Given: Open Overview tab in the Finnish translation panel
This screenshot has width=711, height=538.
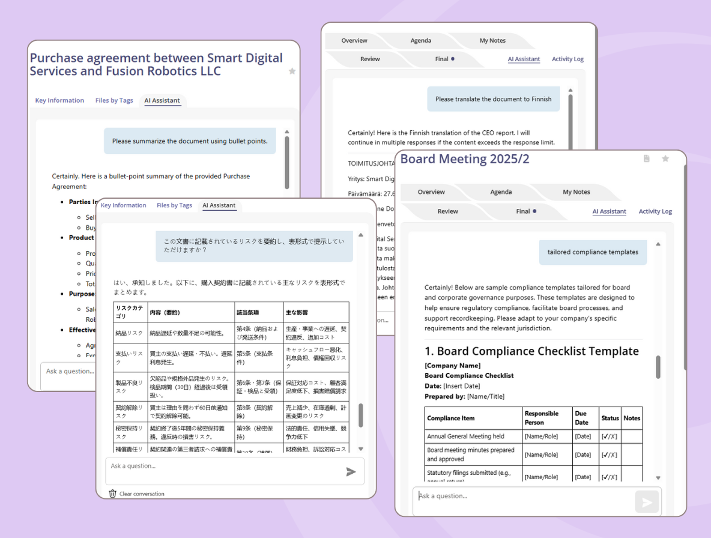Looking at the screenshot, I should [354, 41].
